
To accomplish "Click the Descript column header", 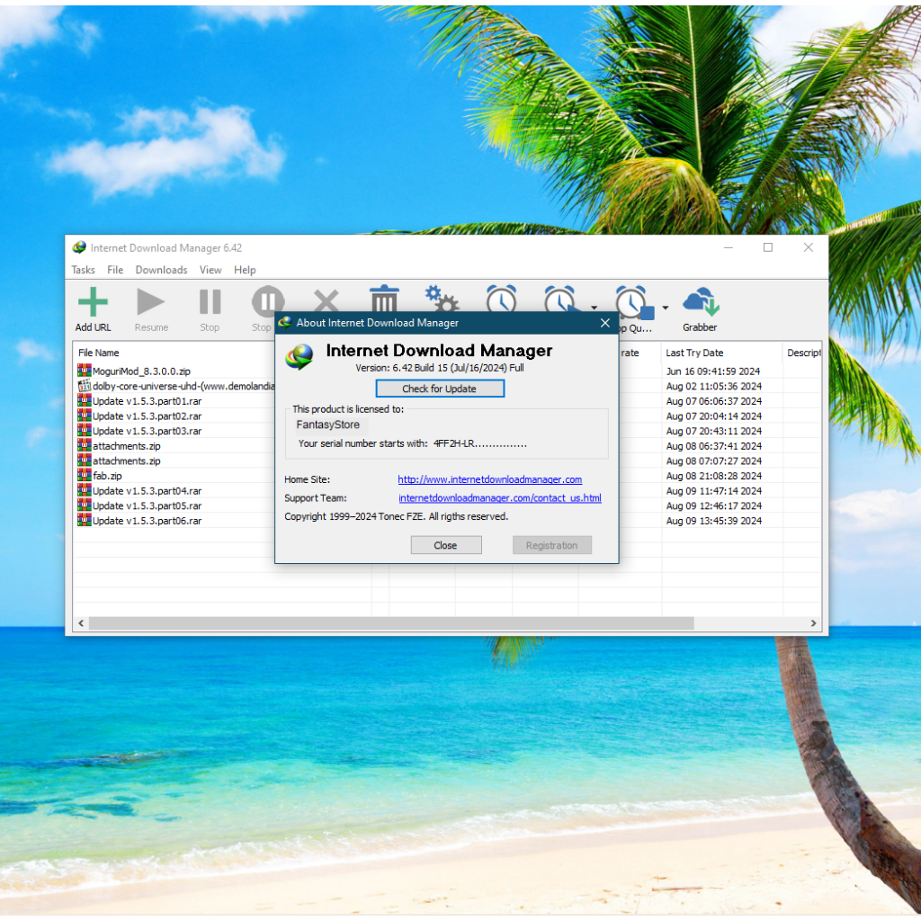I will [802, 353].
